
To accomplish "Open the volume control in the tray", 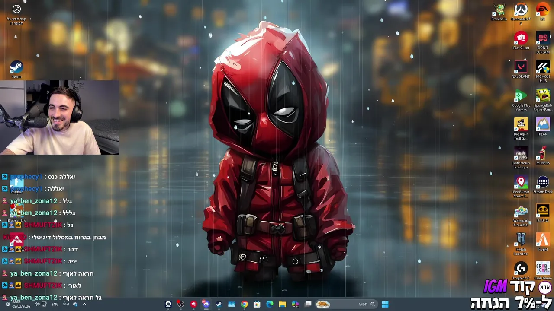I will [37, 304].
